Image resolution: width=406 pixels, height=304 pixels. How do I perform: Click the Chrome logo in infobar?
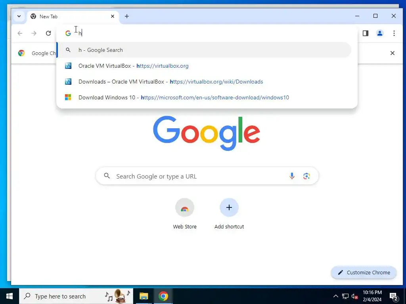click(21, 53)
